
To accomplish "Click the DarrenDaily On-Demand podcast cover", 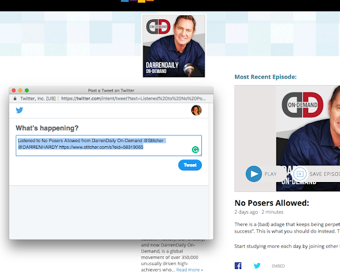I will coord(174,46).
